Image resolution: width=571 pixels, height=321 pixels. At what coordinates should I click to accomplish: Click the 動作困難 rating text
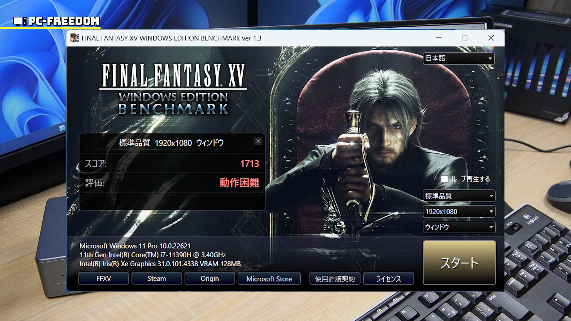(239, 183)
